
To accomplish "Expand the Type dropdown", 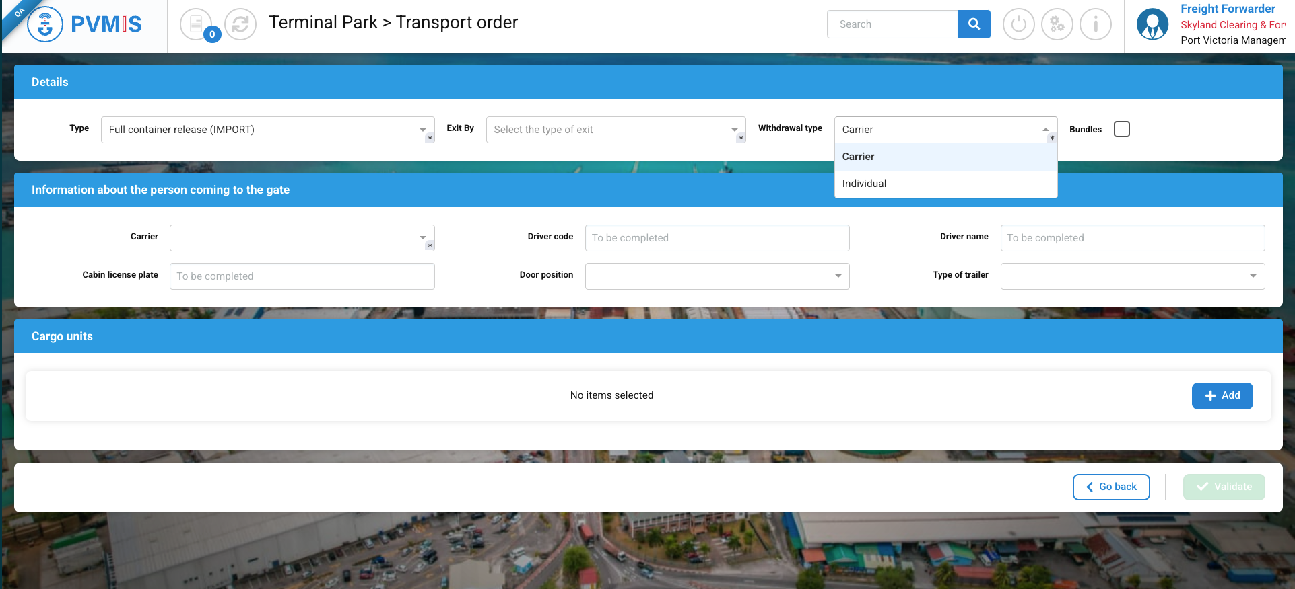I will 267,130.
